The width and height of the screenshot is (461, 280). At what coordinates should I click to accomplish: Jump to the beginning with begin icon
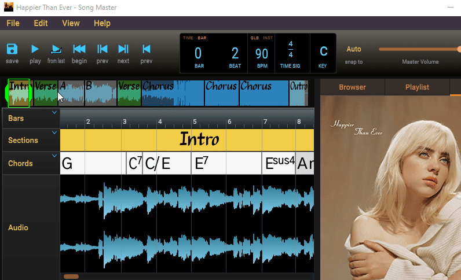click(79, 49)
